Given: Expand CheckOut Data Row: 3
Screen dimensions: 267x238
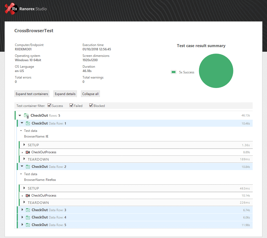Looking at the screenshot, I should (22, 210).
